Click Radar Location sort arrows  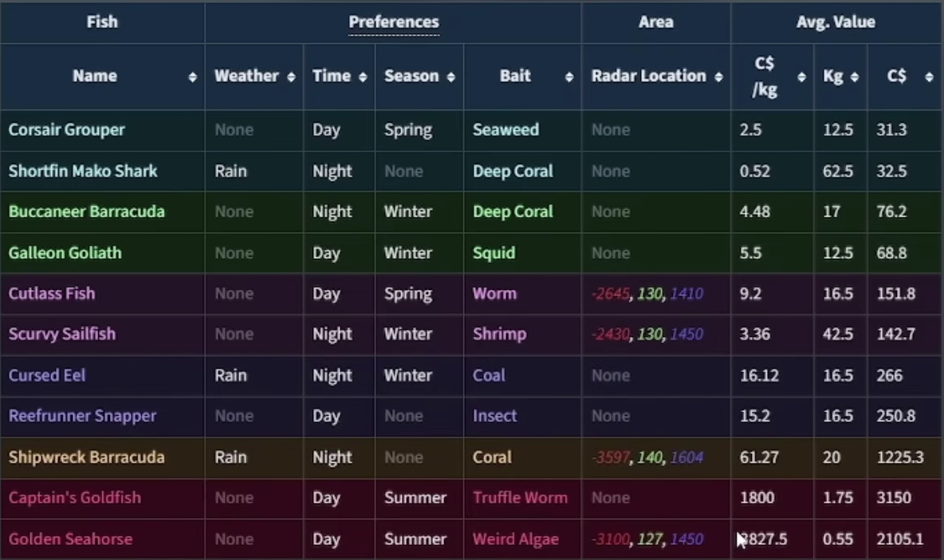(718, 77)
